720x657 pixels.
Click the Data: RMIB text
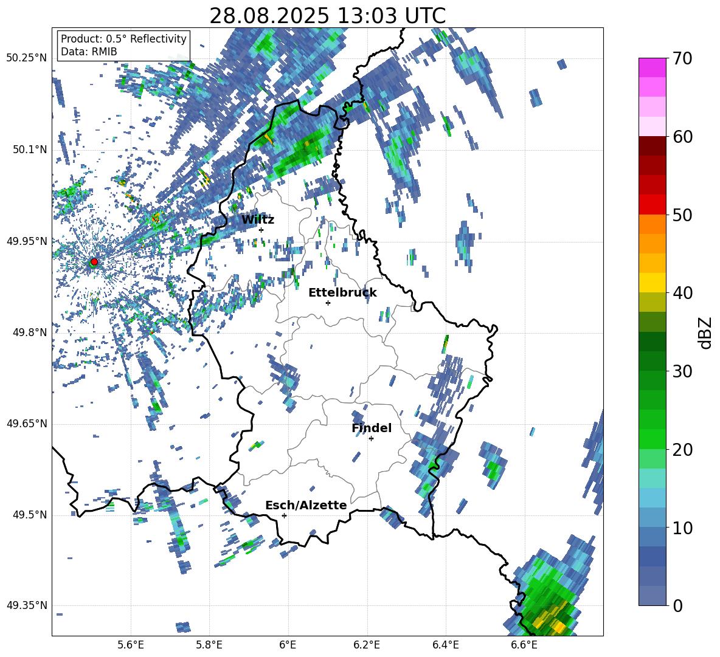click(89, 52)
